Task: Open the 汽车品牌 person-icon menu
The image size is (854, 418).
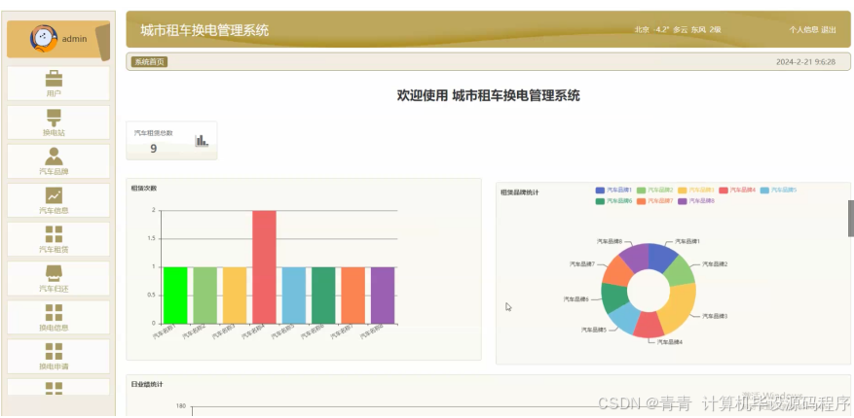Action: tap(58, 161)
